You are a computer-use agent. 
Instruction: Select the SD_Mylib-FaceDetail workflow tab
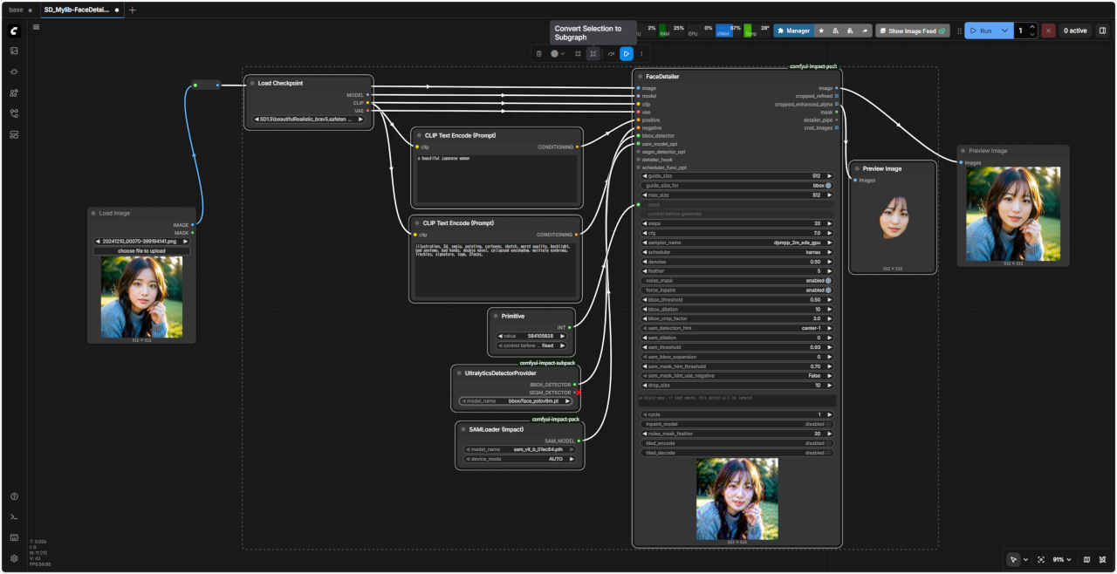tap(77, 10)
